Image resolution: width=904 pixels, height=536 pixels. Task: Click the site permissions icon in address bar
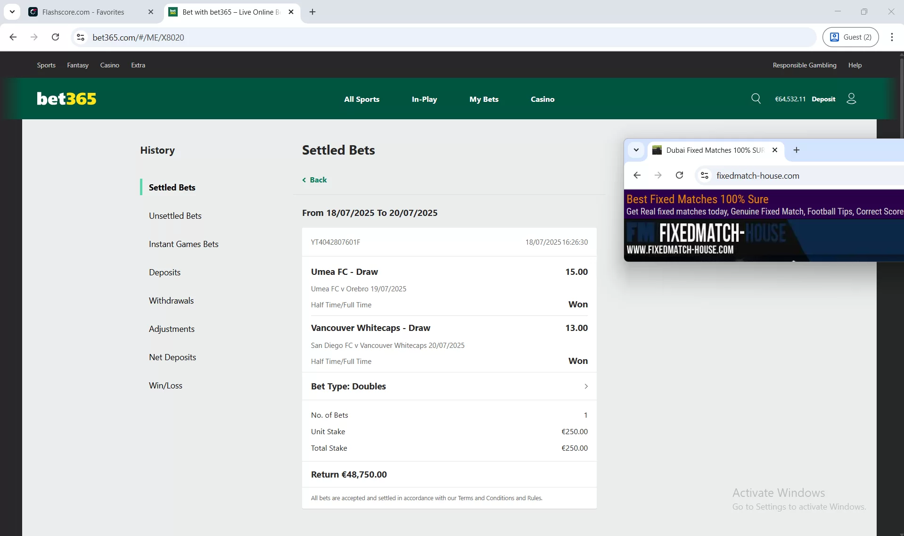click(80, 37)
